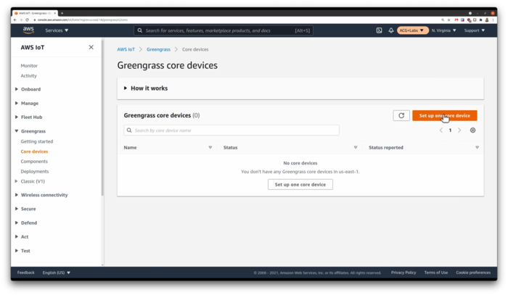
Task: Open the notifications bell icon
Action: point(390,30)
